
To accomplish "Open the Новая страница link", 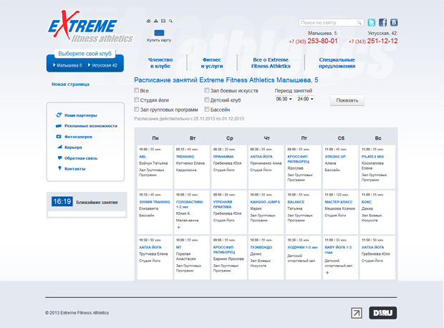I will tap(70, 84).
